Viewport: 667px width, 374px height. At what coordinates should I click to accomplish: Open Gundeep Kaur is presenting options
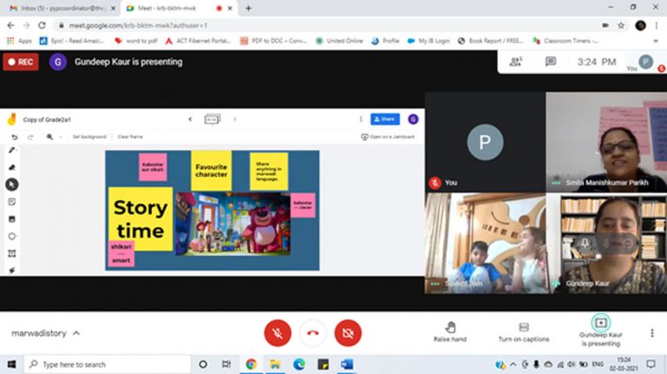click(601, 331)
